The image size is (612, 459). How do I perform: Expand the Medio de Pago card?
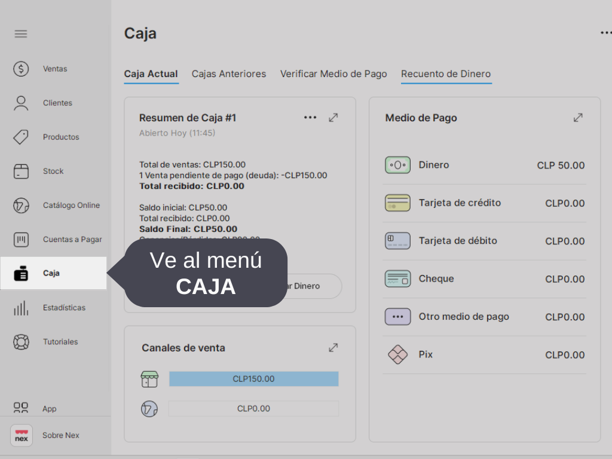(x=578, y=118)
